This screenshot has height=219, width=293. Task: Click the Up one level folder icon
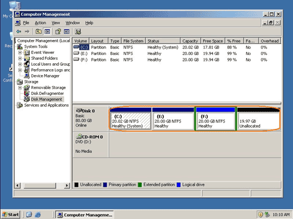[x=39, y=32]
